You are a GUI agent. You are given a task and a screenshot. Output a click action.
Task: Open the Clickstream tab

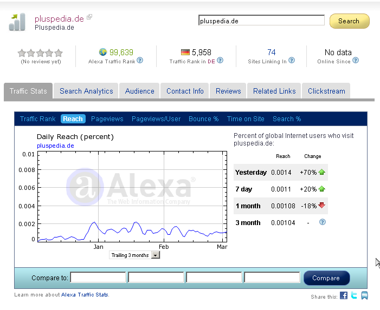[x=326, y=91]
